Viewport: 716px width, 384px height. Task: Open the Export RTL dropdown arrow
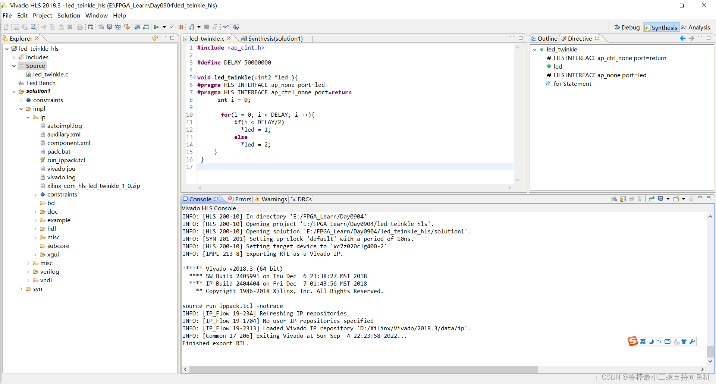[199, 27]
